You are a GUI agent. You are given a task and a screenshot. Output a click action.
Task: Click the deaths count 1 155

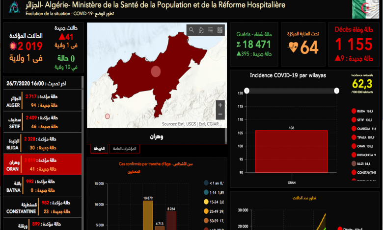pyautogui.click(x=354, y=45)
